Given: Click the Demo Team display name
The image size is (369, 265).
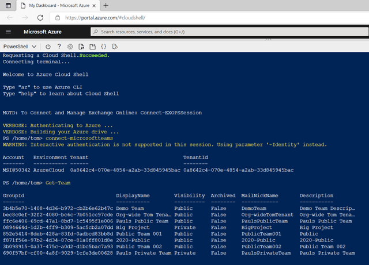Looking at the screenshot, I should 130,208.
